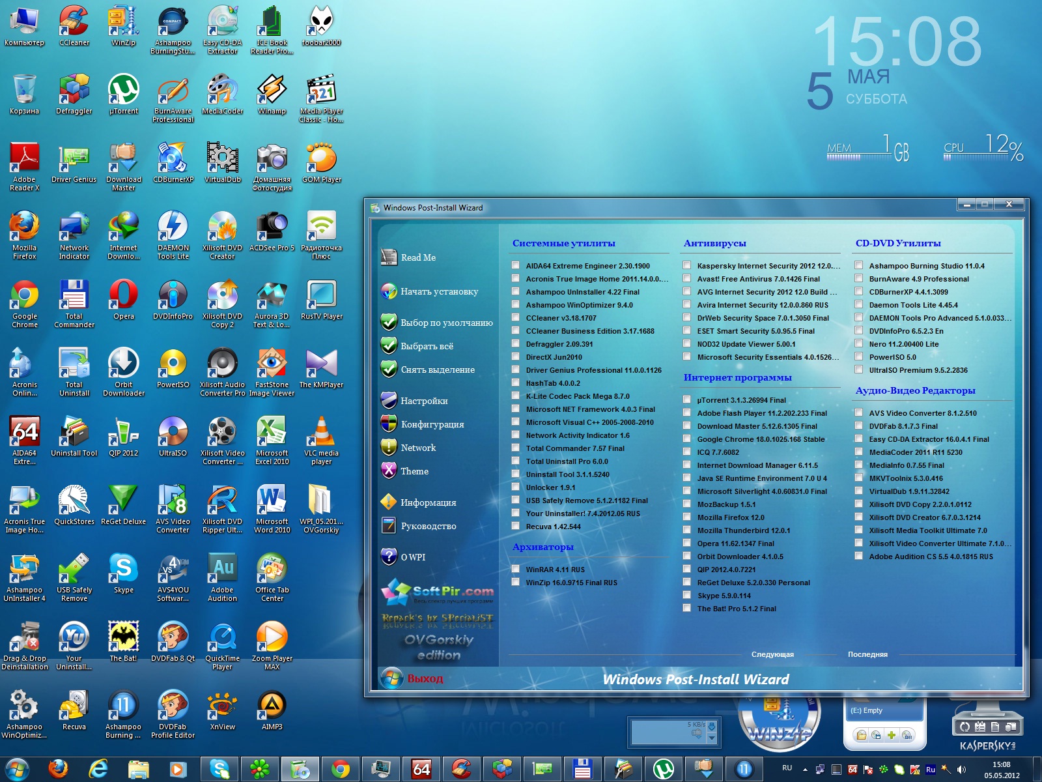Click the MEM usage bar gadget
This screenshot has height=782, width=1042.
pyautogui.click(x=860, y=153)
